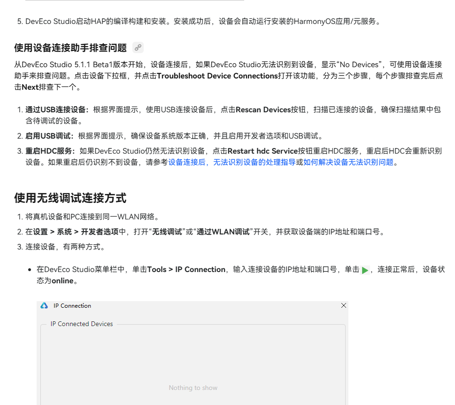Close the IP Connection dialog image
The image size is (455, 405).
pyautogui.click(x=343, y=306)
